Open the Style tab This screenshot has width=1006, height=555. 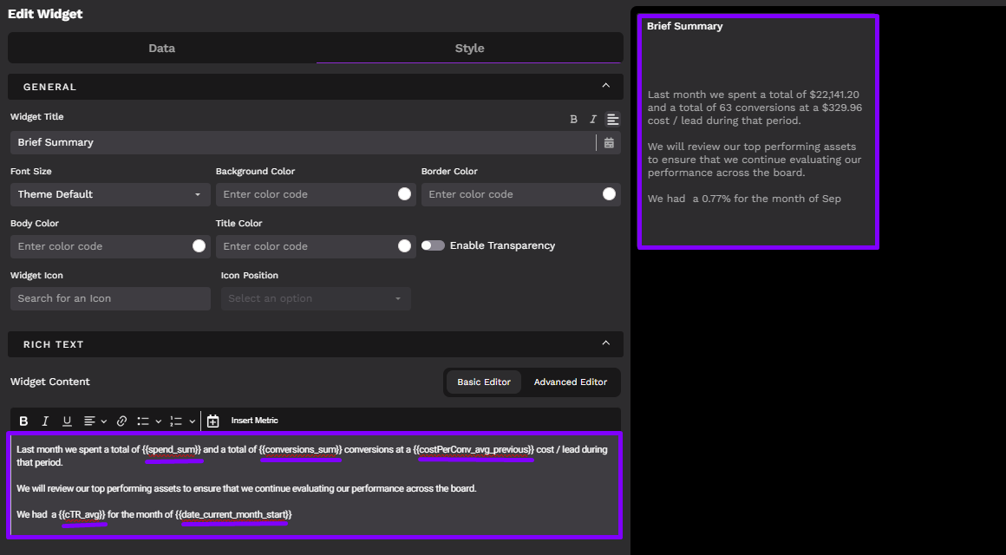(x=469, y=49)
